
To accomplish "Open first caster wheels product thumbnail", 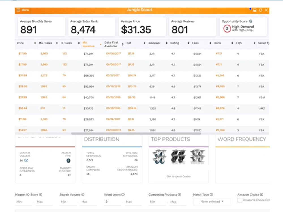I will click(x=159, y=157).
